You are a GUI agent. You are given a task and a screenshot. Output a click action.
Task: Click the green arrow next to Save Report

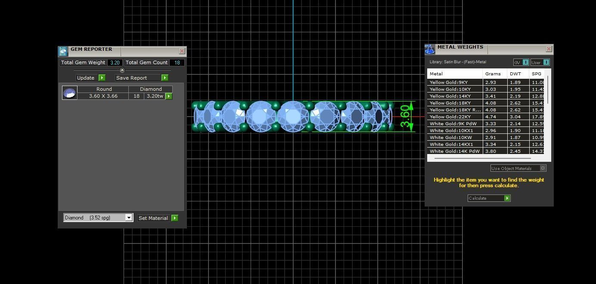(x=165, y=78)
